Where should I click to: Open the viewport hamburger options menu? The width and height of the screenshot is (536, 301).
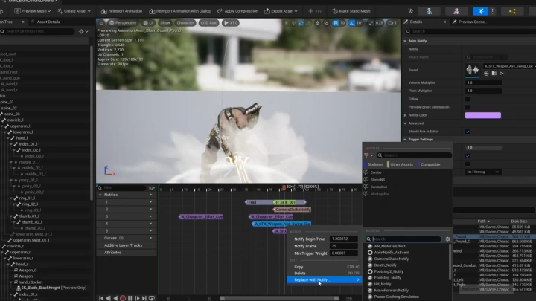tap(101, 23)
